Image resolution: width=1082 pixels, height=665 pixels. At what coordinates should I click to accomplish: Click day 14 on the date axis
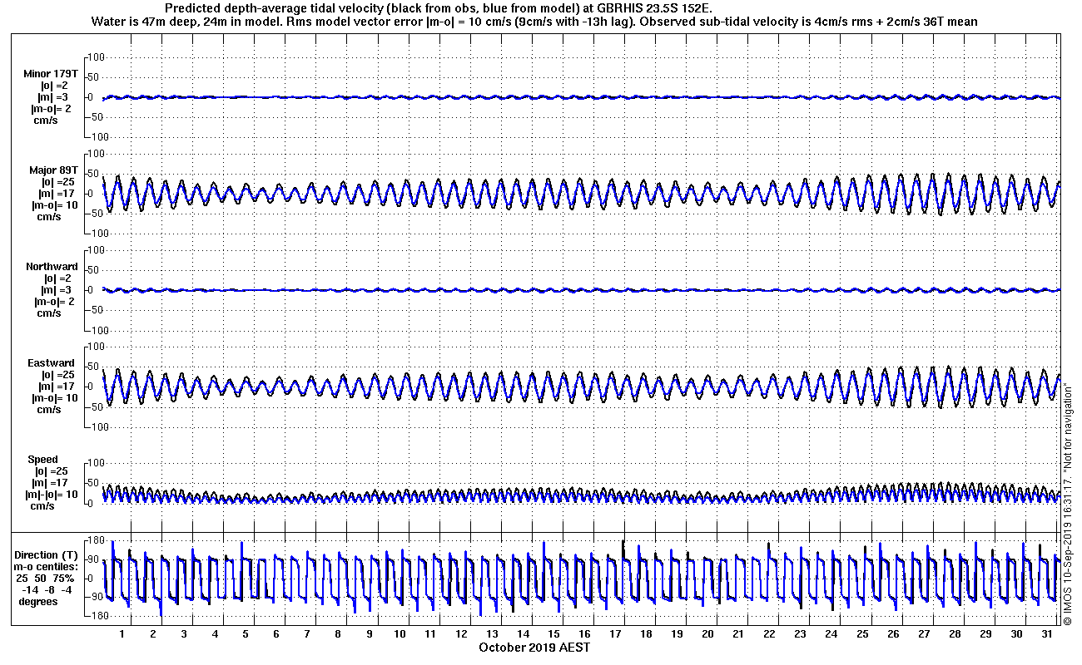[x=523, y=634]
